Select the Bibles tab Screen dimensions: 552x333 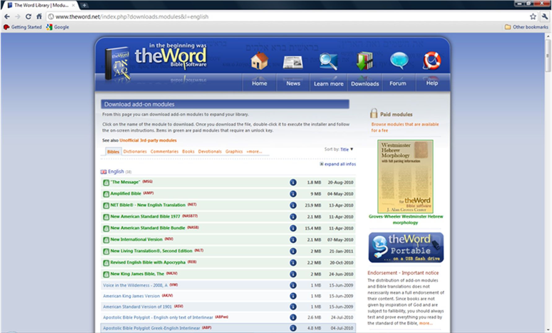click(113, 152)
